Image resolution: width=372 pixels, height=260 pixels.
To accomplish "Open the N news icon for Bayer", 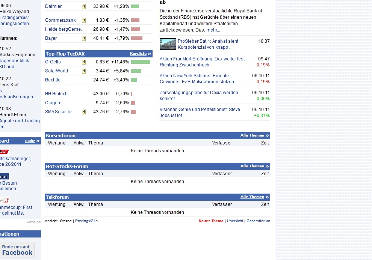I will point(84,38).
